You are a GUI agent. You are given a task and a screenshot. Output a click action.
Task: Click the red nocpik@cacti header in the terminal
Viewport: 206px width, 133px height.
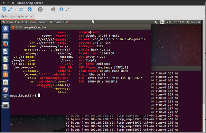(89, 32)
